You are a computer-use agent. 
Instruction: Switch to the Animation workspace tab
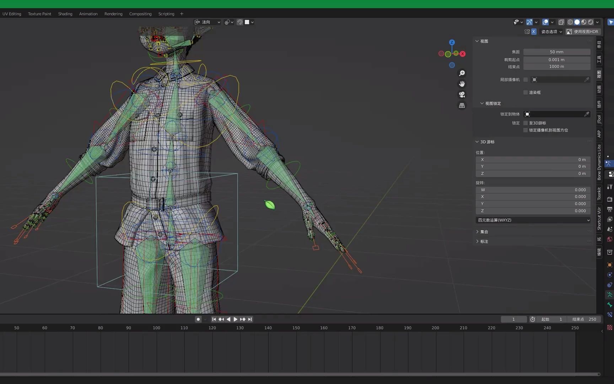pyautogui.click(x=88, y=14)
